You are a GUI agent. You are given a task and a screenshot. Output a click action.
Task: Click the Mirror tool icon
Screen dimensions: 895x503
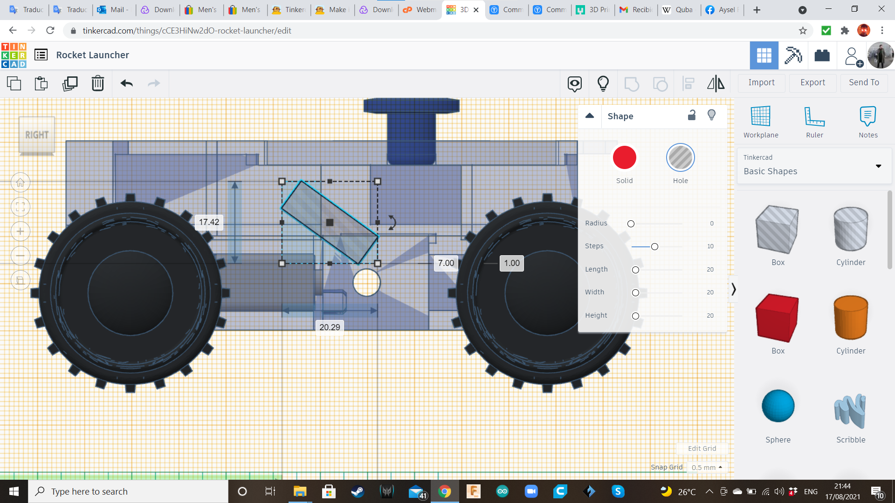[x=716, y=83]
